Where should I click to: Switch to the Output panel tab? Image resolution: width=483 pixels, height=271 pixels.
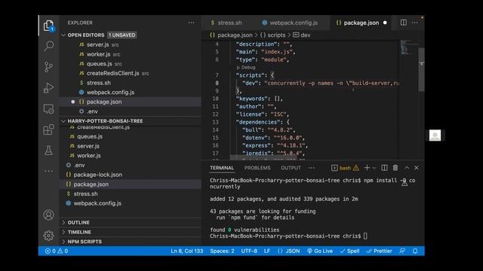(291, 168)
